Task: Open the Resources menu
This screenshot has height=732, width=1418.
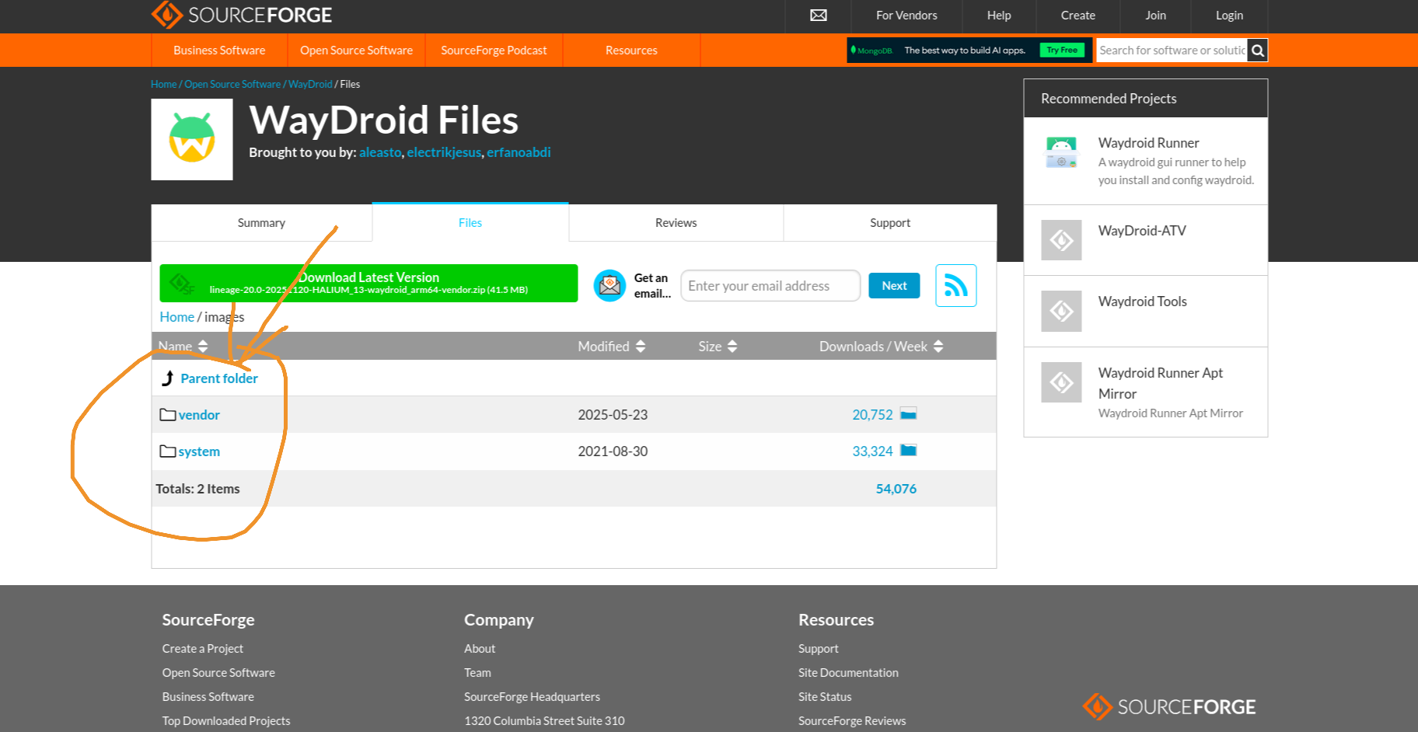Action: coord(630,50)
